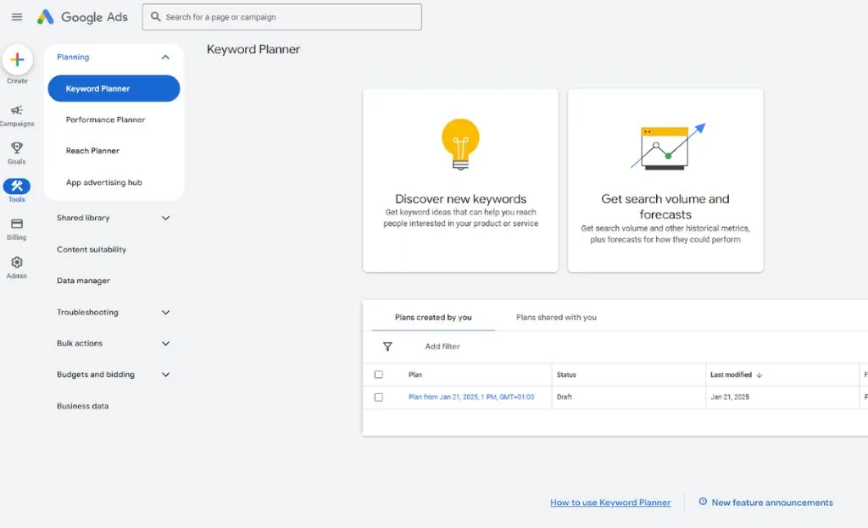Click the chart forecast illustration icon
This screenshot has width=868, height=528.
click(x=668, y=146)
